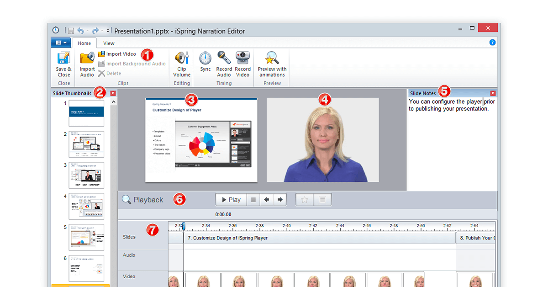Switch to the Home ribbon tab
This screenshot has height=287, width=548.
[84, 43]
